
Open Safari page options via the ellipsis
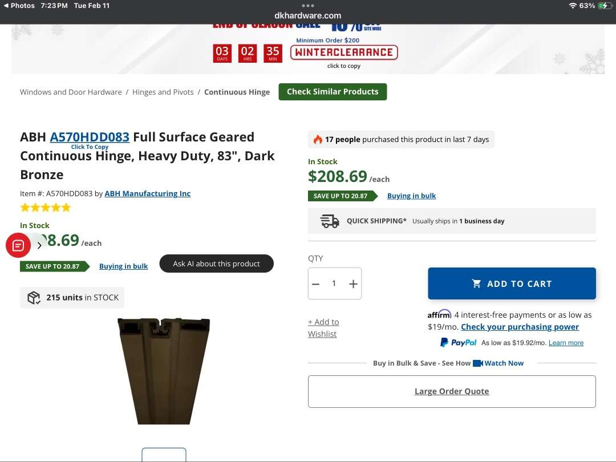(x=307, y=5)
